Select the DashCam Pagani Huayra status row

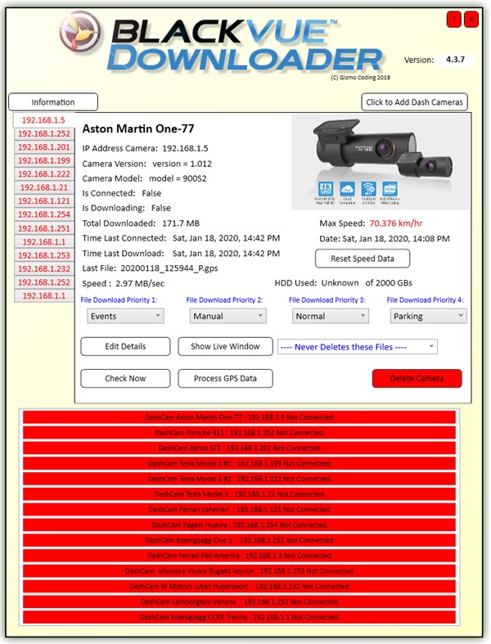(239, 525)
